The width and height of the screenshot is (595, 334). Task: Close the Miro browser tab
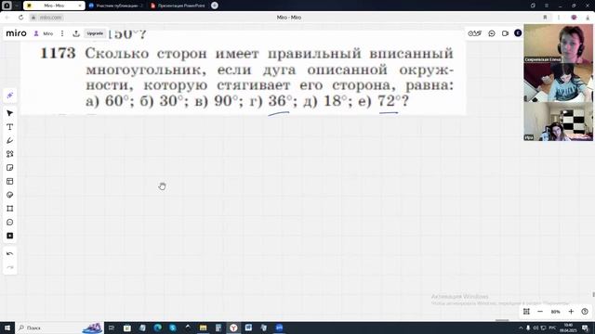pyautogui.click(x=80, y=6)
